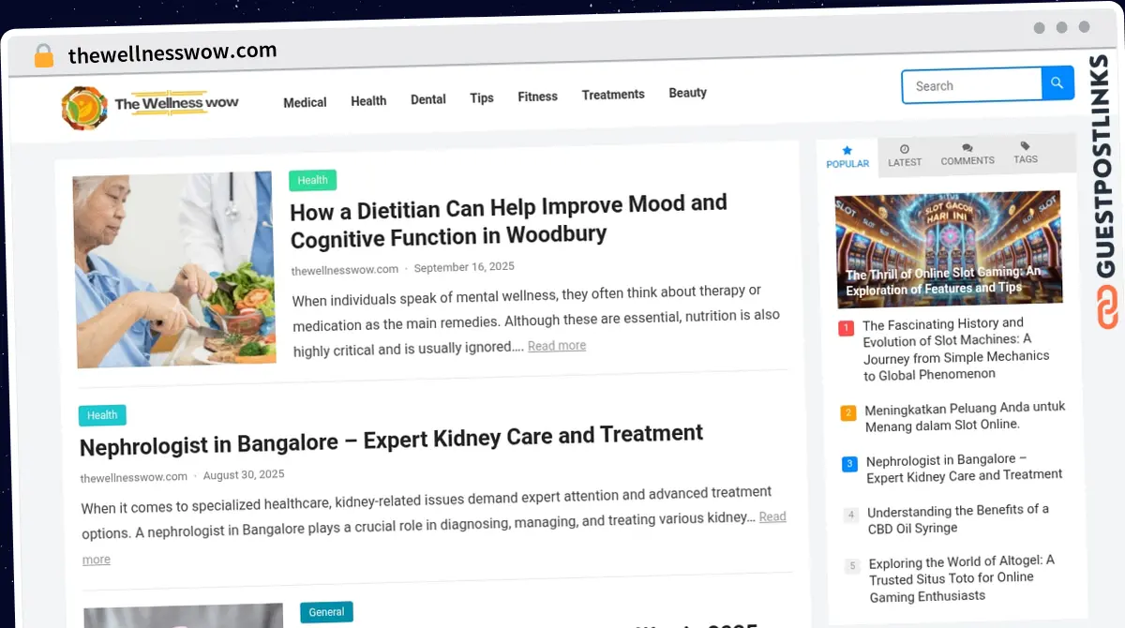The image size is (1125, 628).
Task: Go to the Dental section
Action: (428, 99)
